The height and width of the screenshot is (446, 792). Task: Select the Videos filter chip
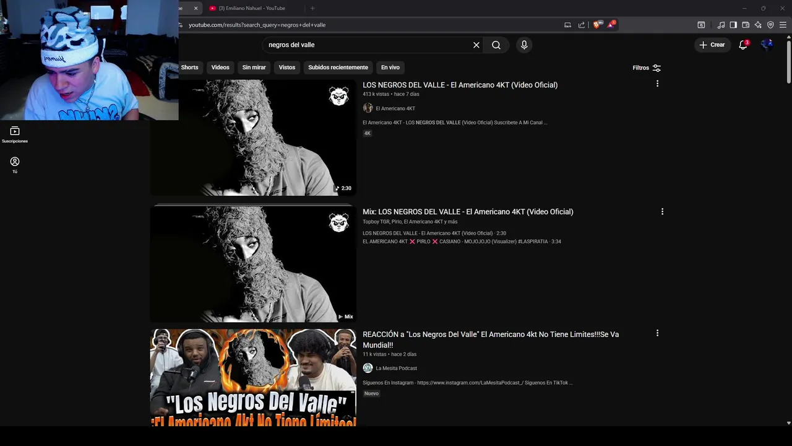click(x=220, y=67)
